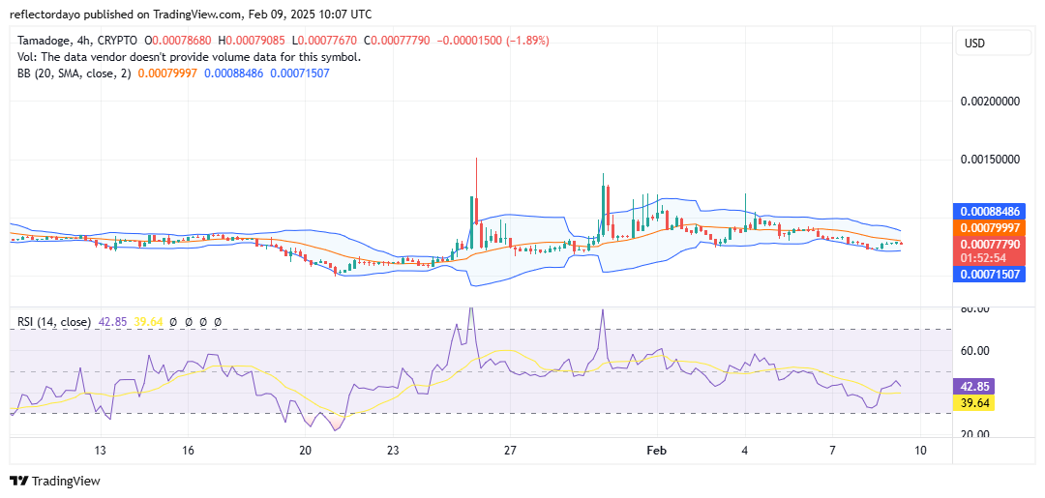The width and height of the screenshot is (1045, 498).
Task: Click the low value L0.00077670
Action: pos(322,42)
